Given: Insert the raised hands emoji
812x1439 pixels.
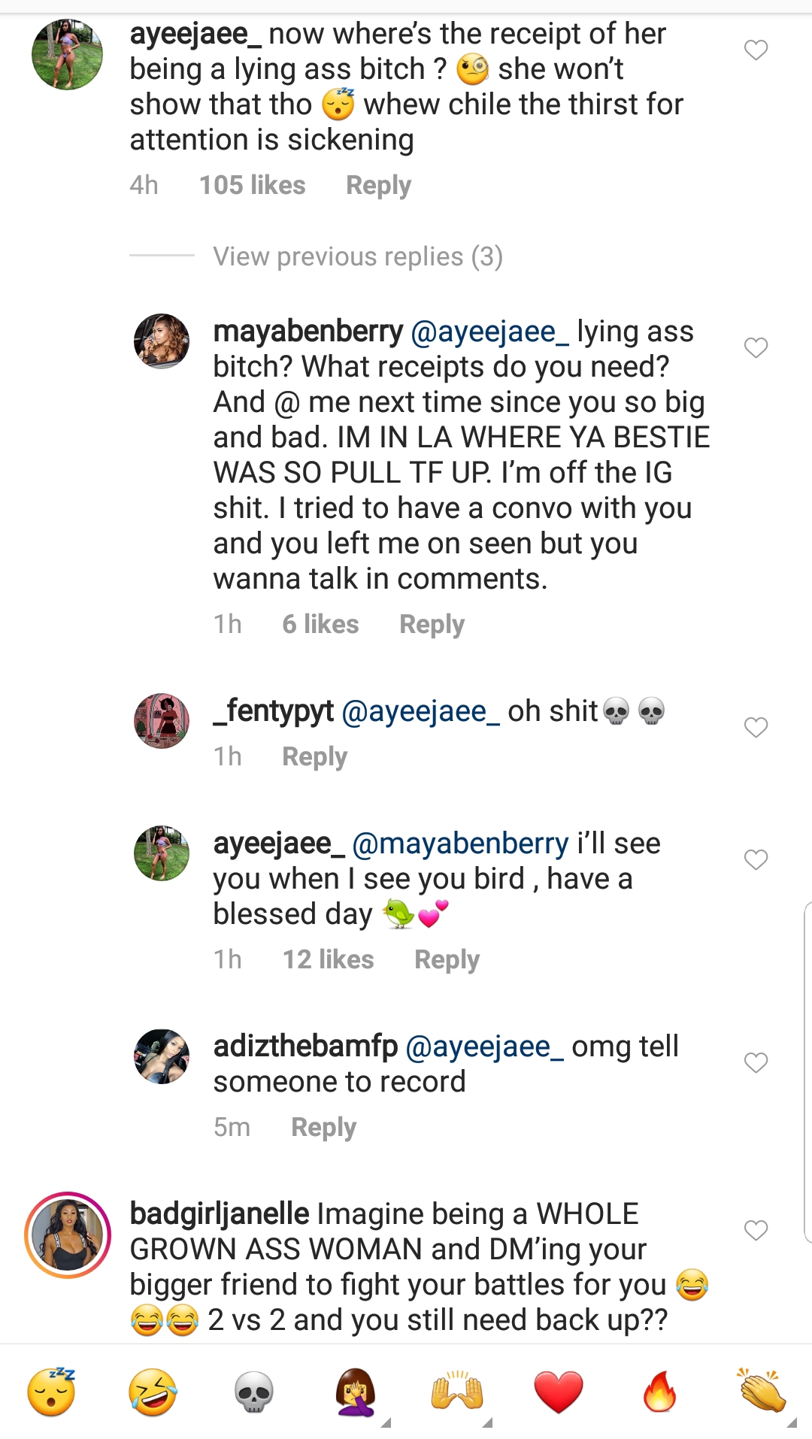Looking at the screenshot, I should (x=457, y=1392).
